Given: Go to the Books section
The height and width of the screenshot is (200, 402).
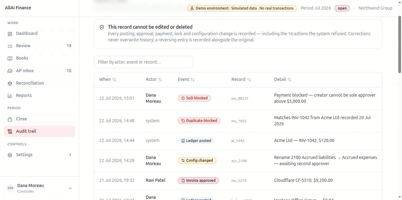Looking at the screenshot, I should point(39,58).
